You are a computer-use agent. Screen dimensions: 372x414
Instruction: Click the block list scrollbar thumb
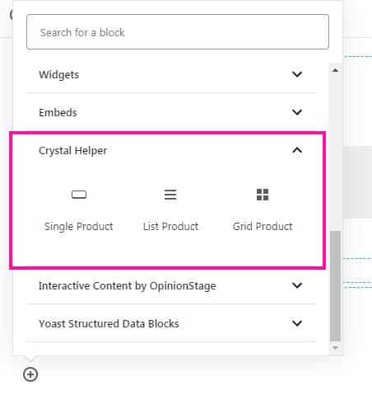335,286
